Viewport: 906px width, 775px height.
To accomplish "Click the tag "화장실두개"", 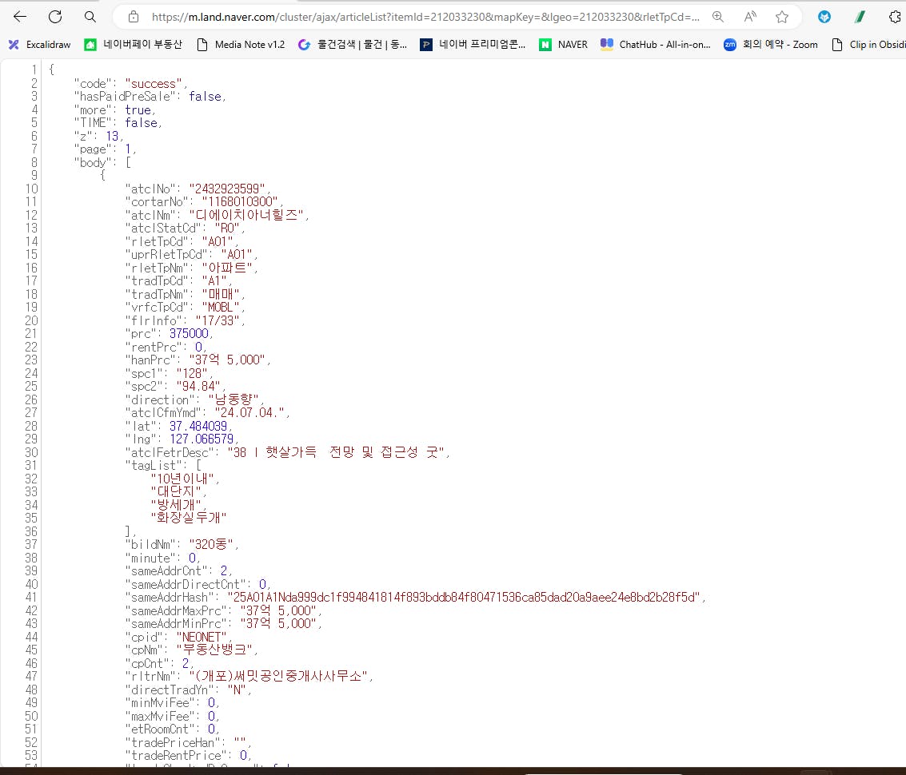I will [x=189, y=518].
